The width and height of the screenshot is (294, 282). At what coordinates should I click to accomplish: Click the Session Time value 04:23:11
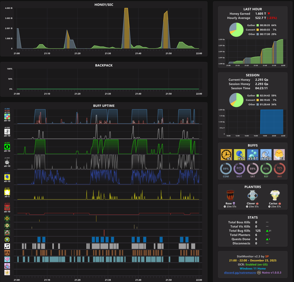[261, 88]
